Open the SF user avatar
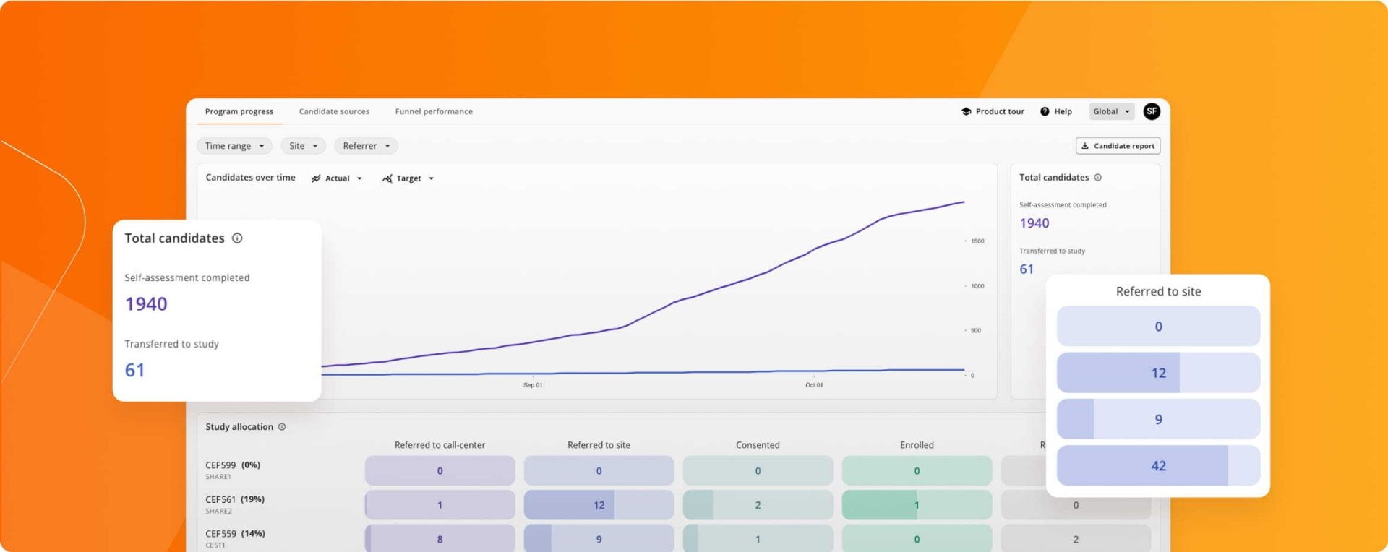The image size is (1388, 552). [1152, 111]
